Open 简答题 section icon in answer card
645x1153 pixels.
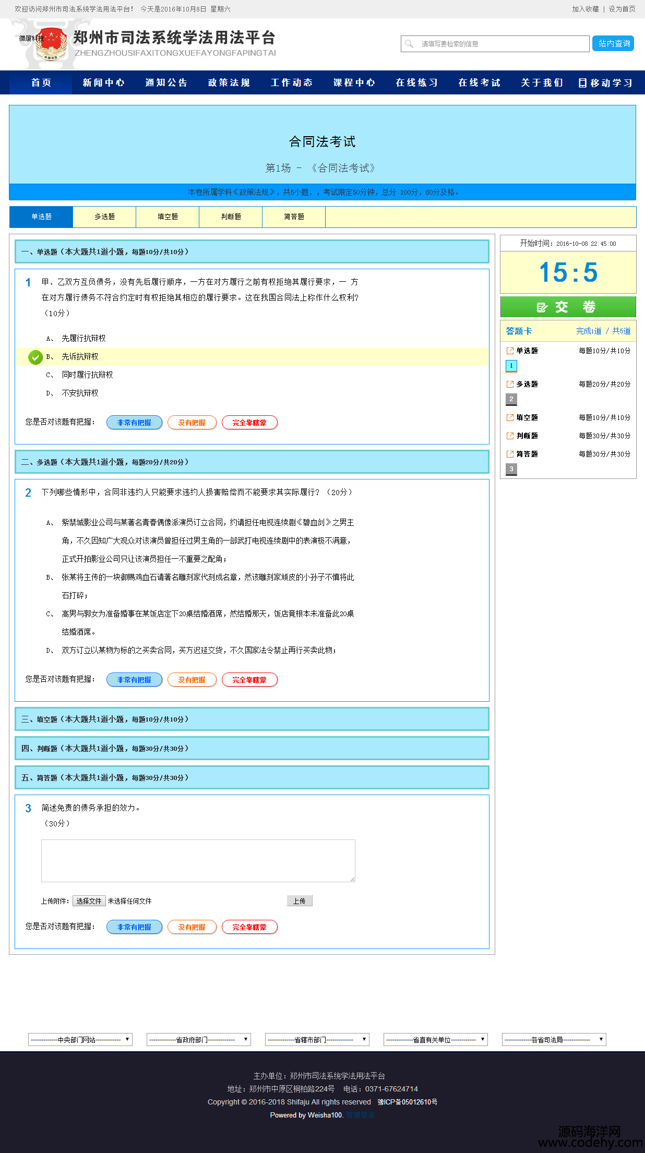click(x=510, y=454)
